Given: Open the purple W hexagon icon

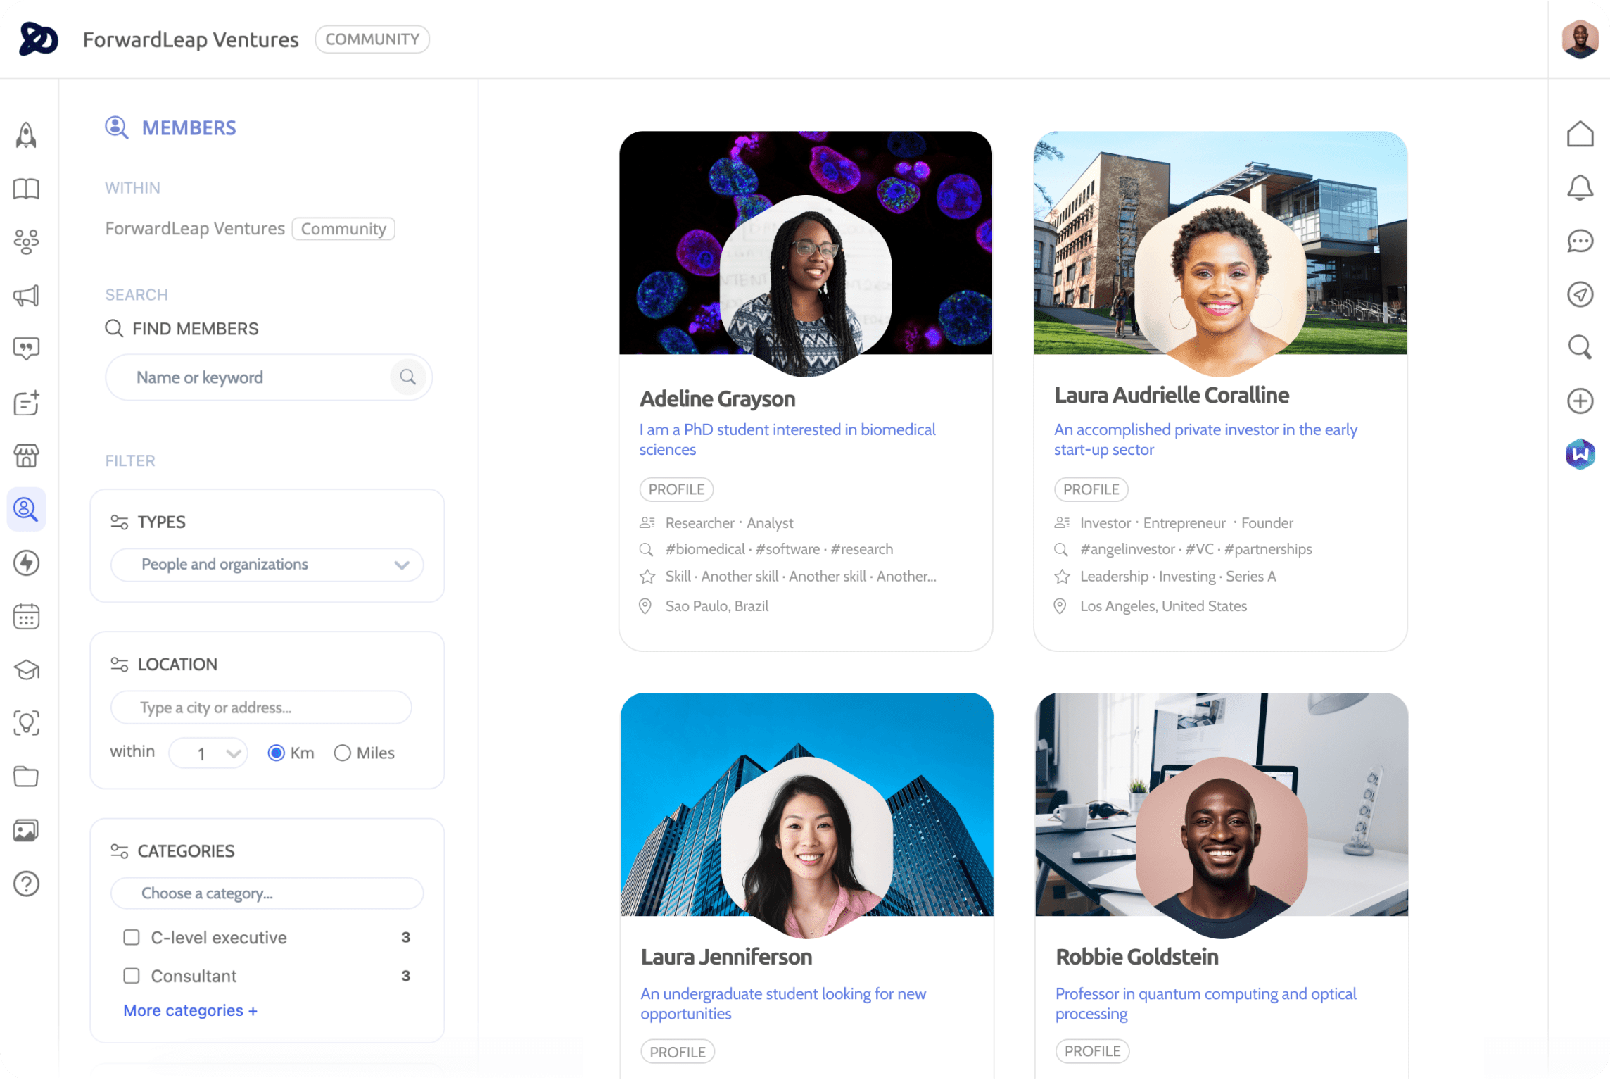Looking at the screenshot, I should [x=1580, y=454].
